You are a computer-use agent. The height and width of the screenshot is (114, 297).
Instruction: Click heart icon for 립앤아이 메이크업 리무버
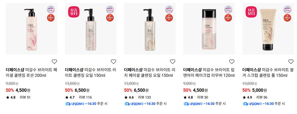[232, 61]
